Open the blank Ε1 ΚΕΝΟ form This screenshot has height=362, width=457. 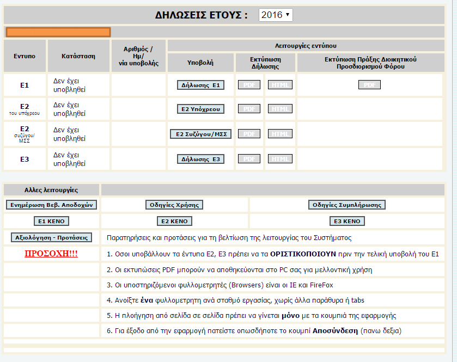pyautogui.click(x=52, y=222)
